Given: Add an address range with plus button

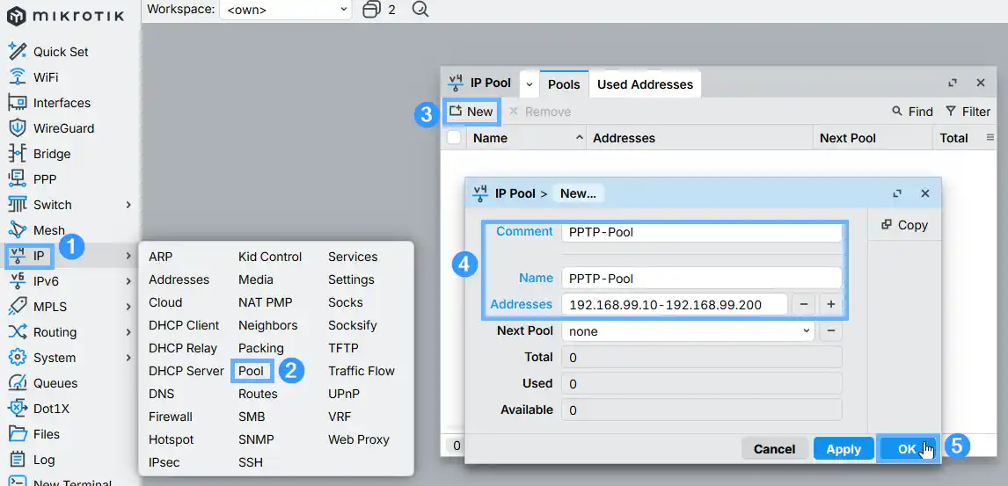Looking at the screenshot, I should click(830, 304).
